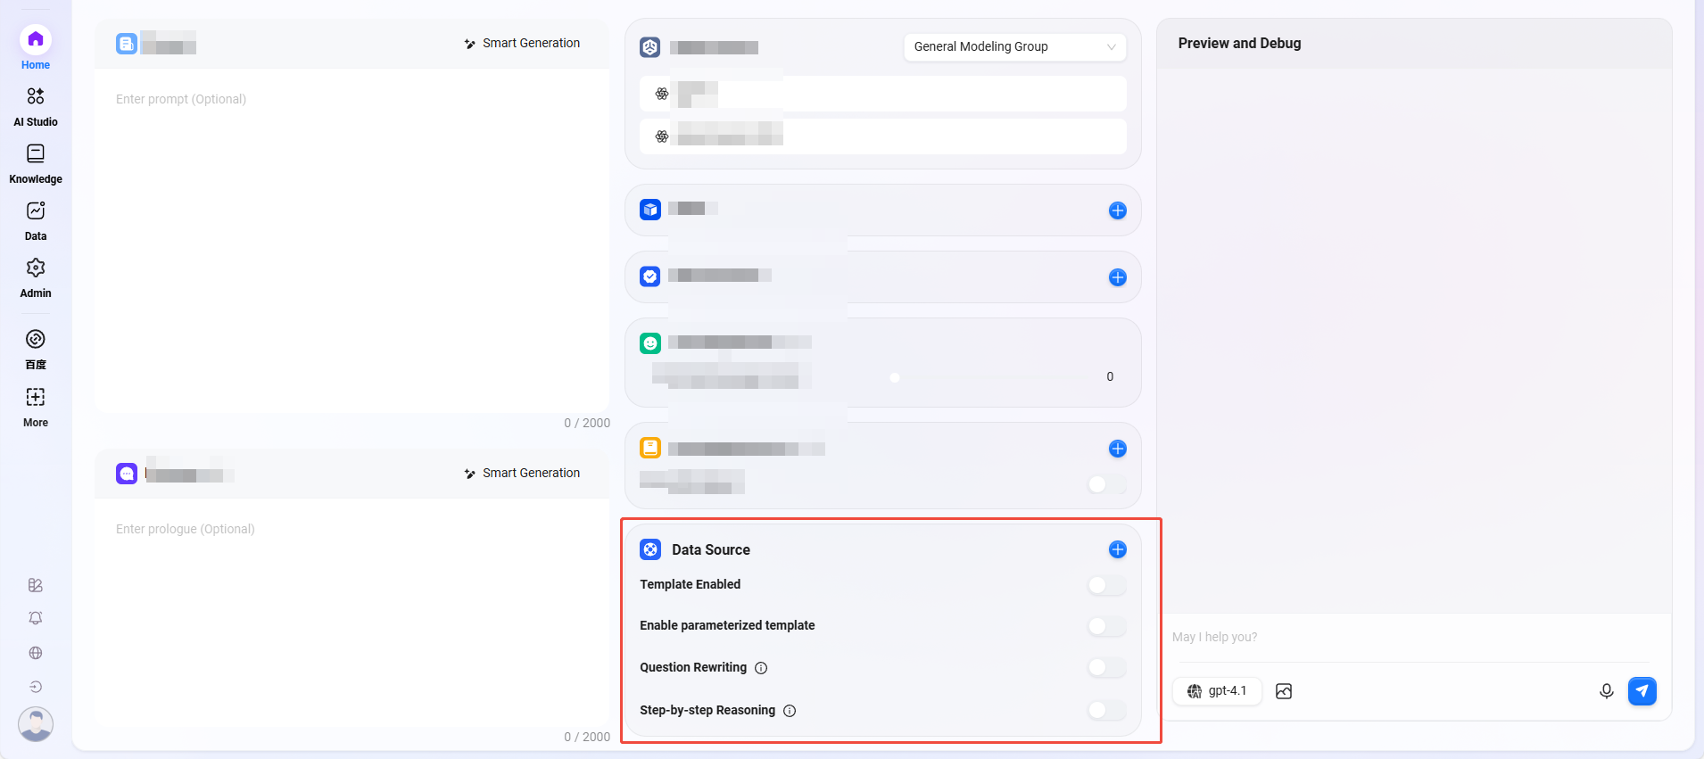The width and height of the screenshot is (1704, 759).
Task: Go to AI Studio in sidebar
Action: point(36,106)
